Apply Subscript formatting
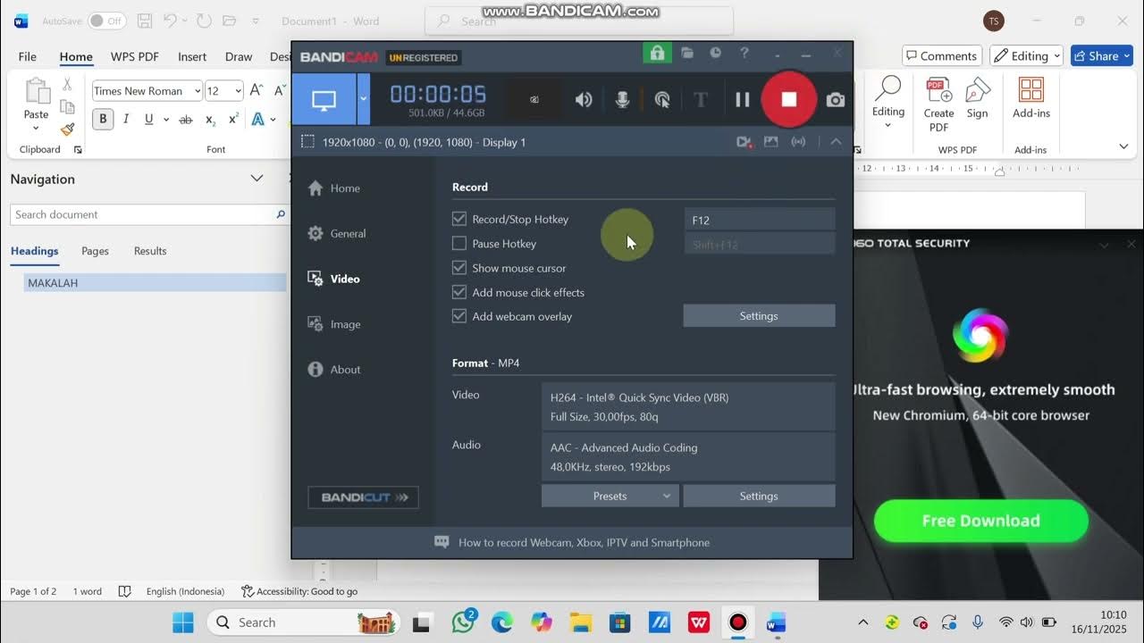The height and width of the screenshot is (643, 1144). (210, 119)
